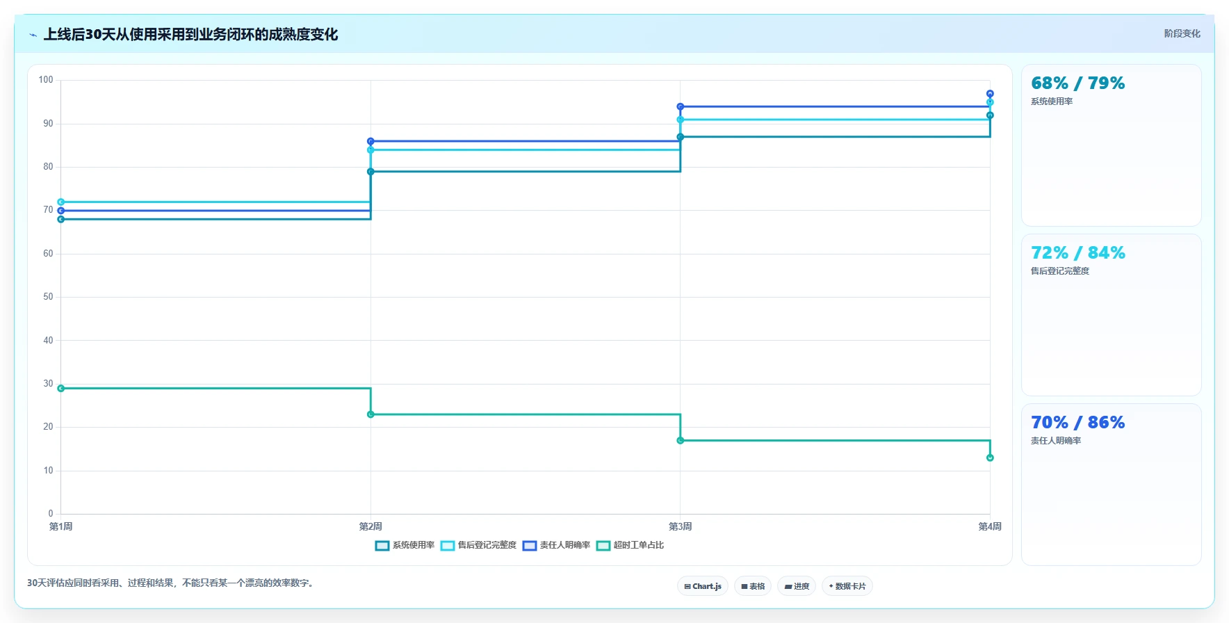Viewport: 1229px width, 623px height.
Task: Click the 第1周 x-axis label
Action: [61, 526]
